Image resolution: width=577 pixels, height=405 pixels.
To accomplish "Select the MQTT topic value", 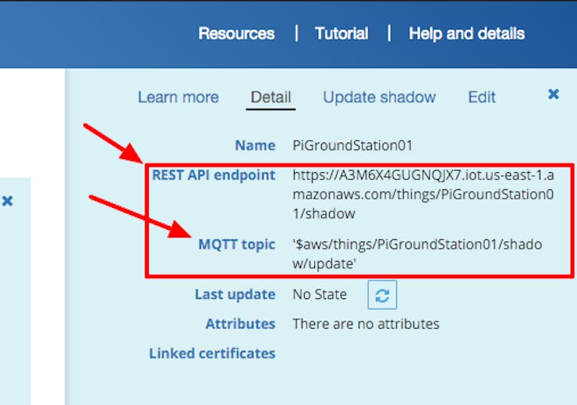I will pos(417,254).
